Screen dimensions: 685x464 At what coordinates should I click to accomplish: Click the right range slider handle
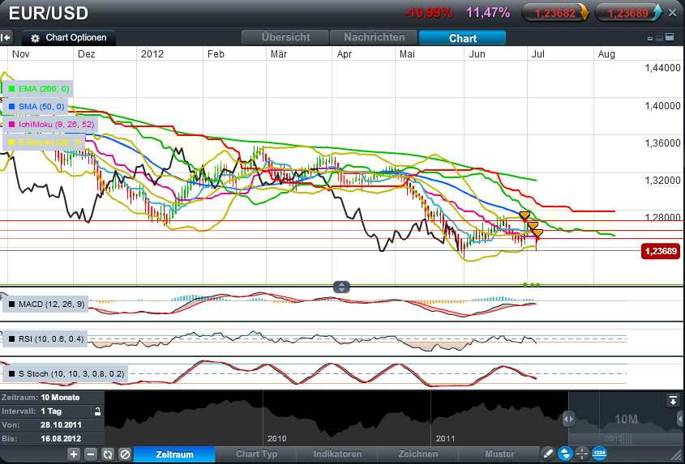[x=681, y=419]
